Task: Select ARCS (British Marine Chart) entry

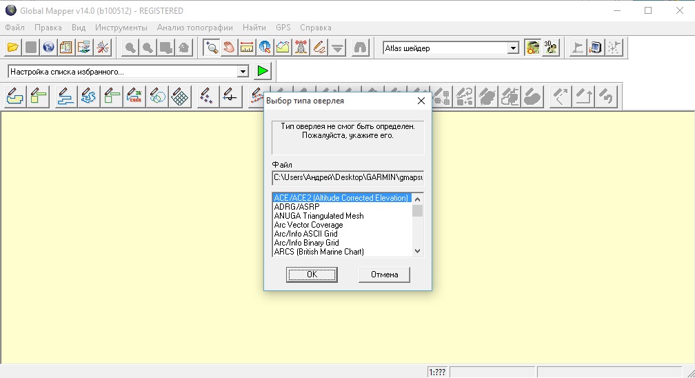Action: [342, 252]
